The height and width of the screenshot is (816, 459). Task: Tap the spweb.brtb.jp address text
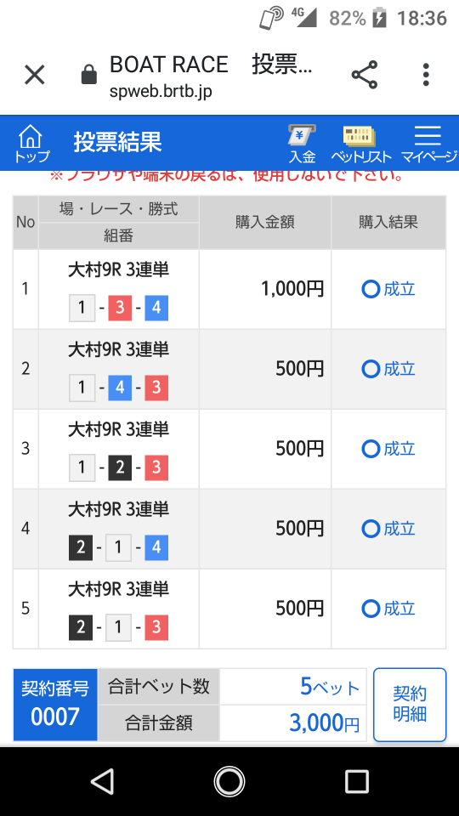[x=161, y=92]
